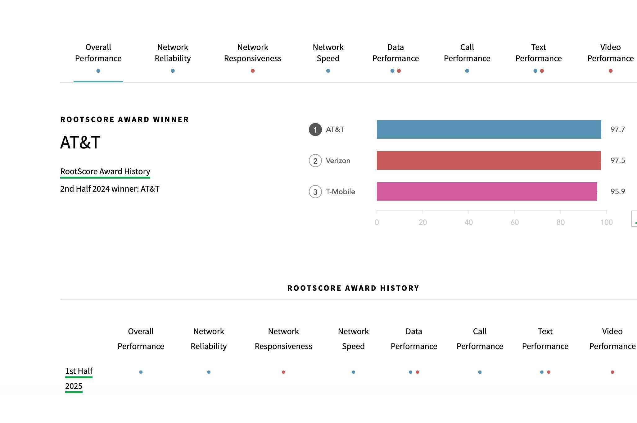Click the red dot under Video Performance tab

point(611,71)
